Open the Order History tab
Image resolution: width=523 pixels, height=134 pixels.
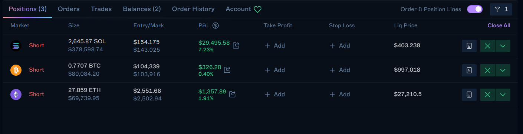point(193,9)
